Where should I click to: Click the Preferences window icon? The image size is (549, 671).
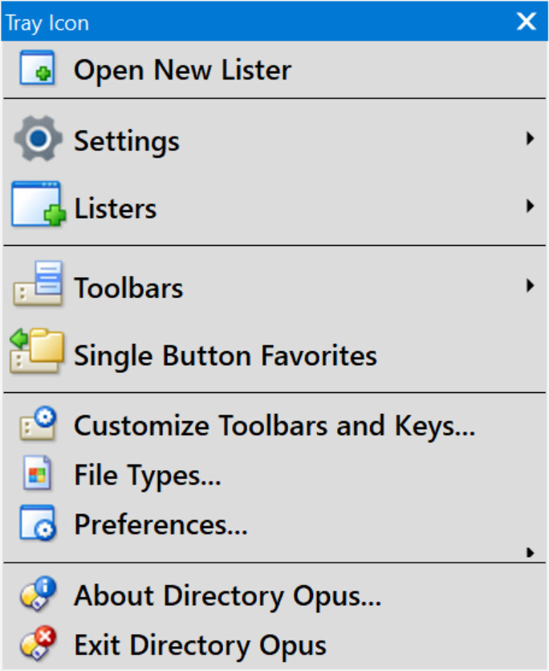click(37, 524)
